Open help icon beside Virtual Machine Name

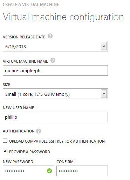[x=53, y=60]
